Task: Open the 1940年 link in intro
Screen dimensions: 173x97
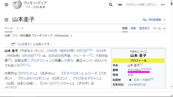Action: coord(52,51)
